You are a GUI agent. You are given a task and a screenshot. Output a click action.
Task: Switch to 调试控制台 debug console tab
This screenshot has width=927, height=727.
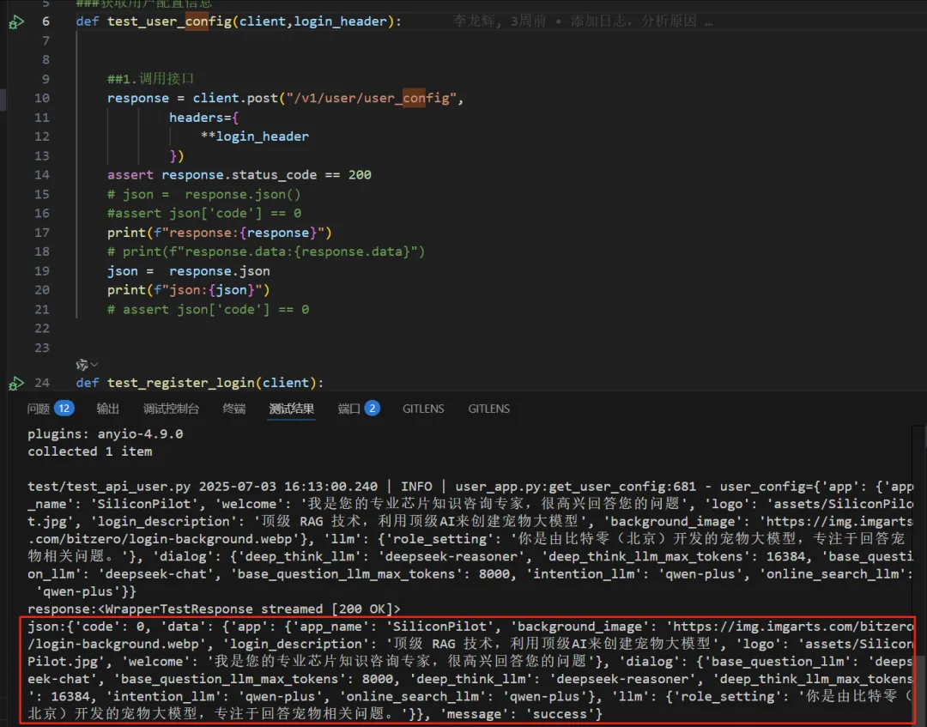171,409
